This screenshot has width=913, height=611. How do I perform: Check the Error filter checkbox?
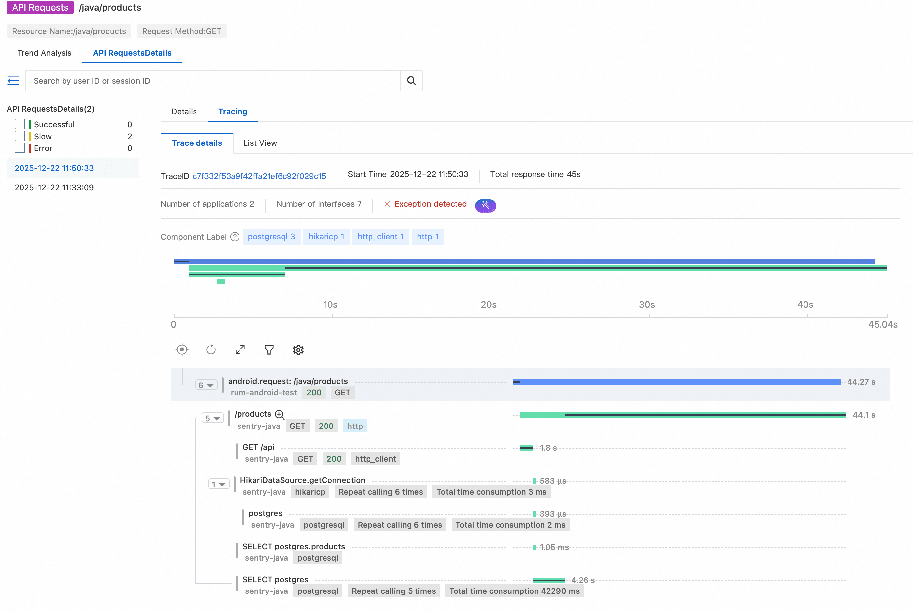pos(20,148)
